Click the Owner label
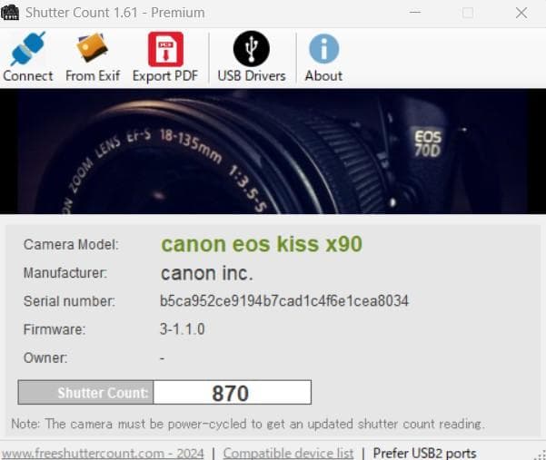The image size is (546, 460). point(45,357)
